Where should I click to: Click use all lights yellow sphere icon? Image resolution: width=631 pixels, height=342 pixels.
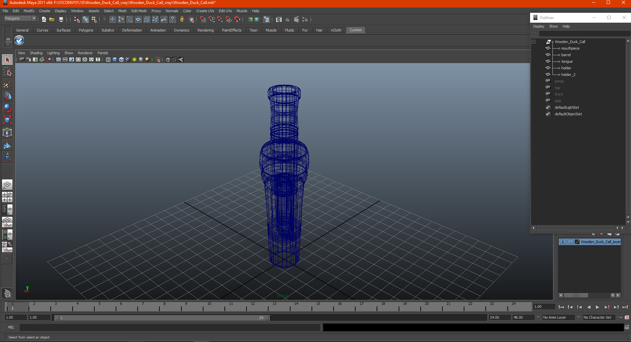(134, 59)
